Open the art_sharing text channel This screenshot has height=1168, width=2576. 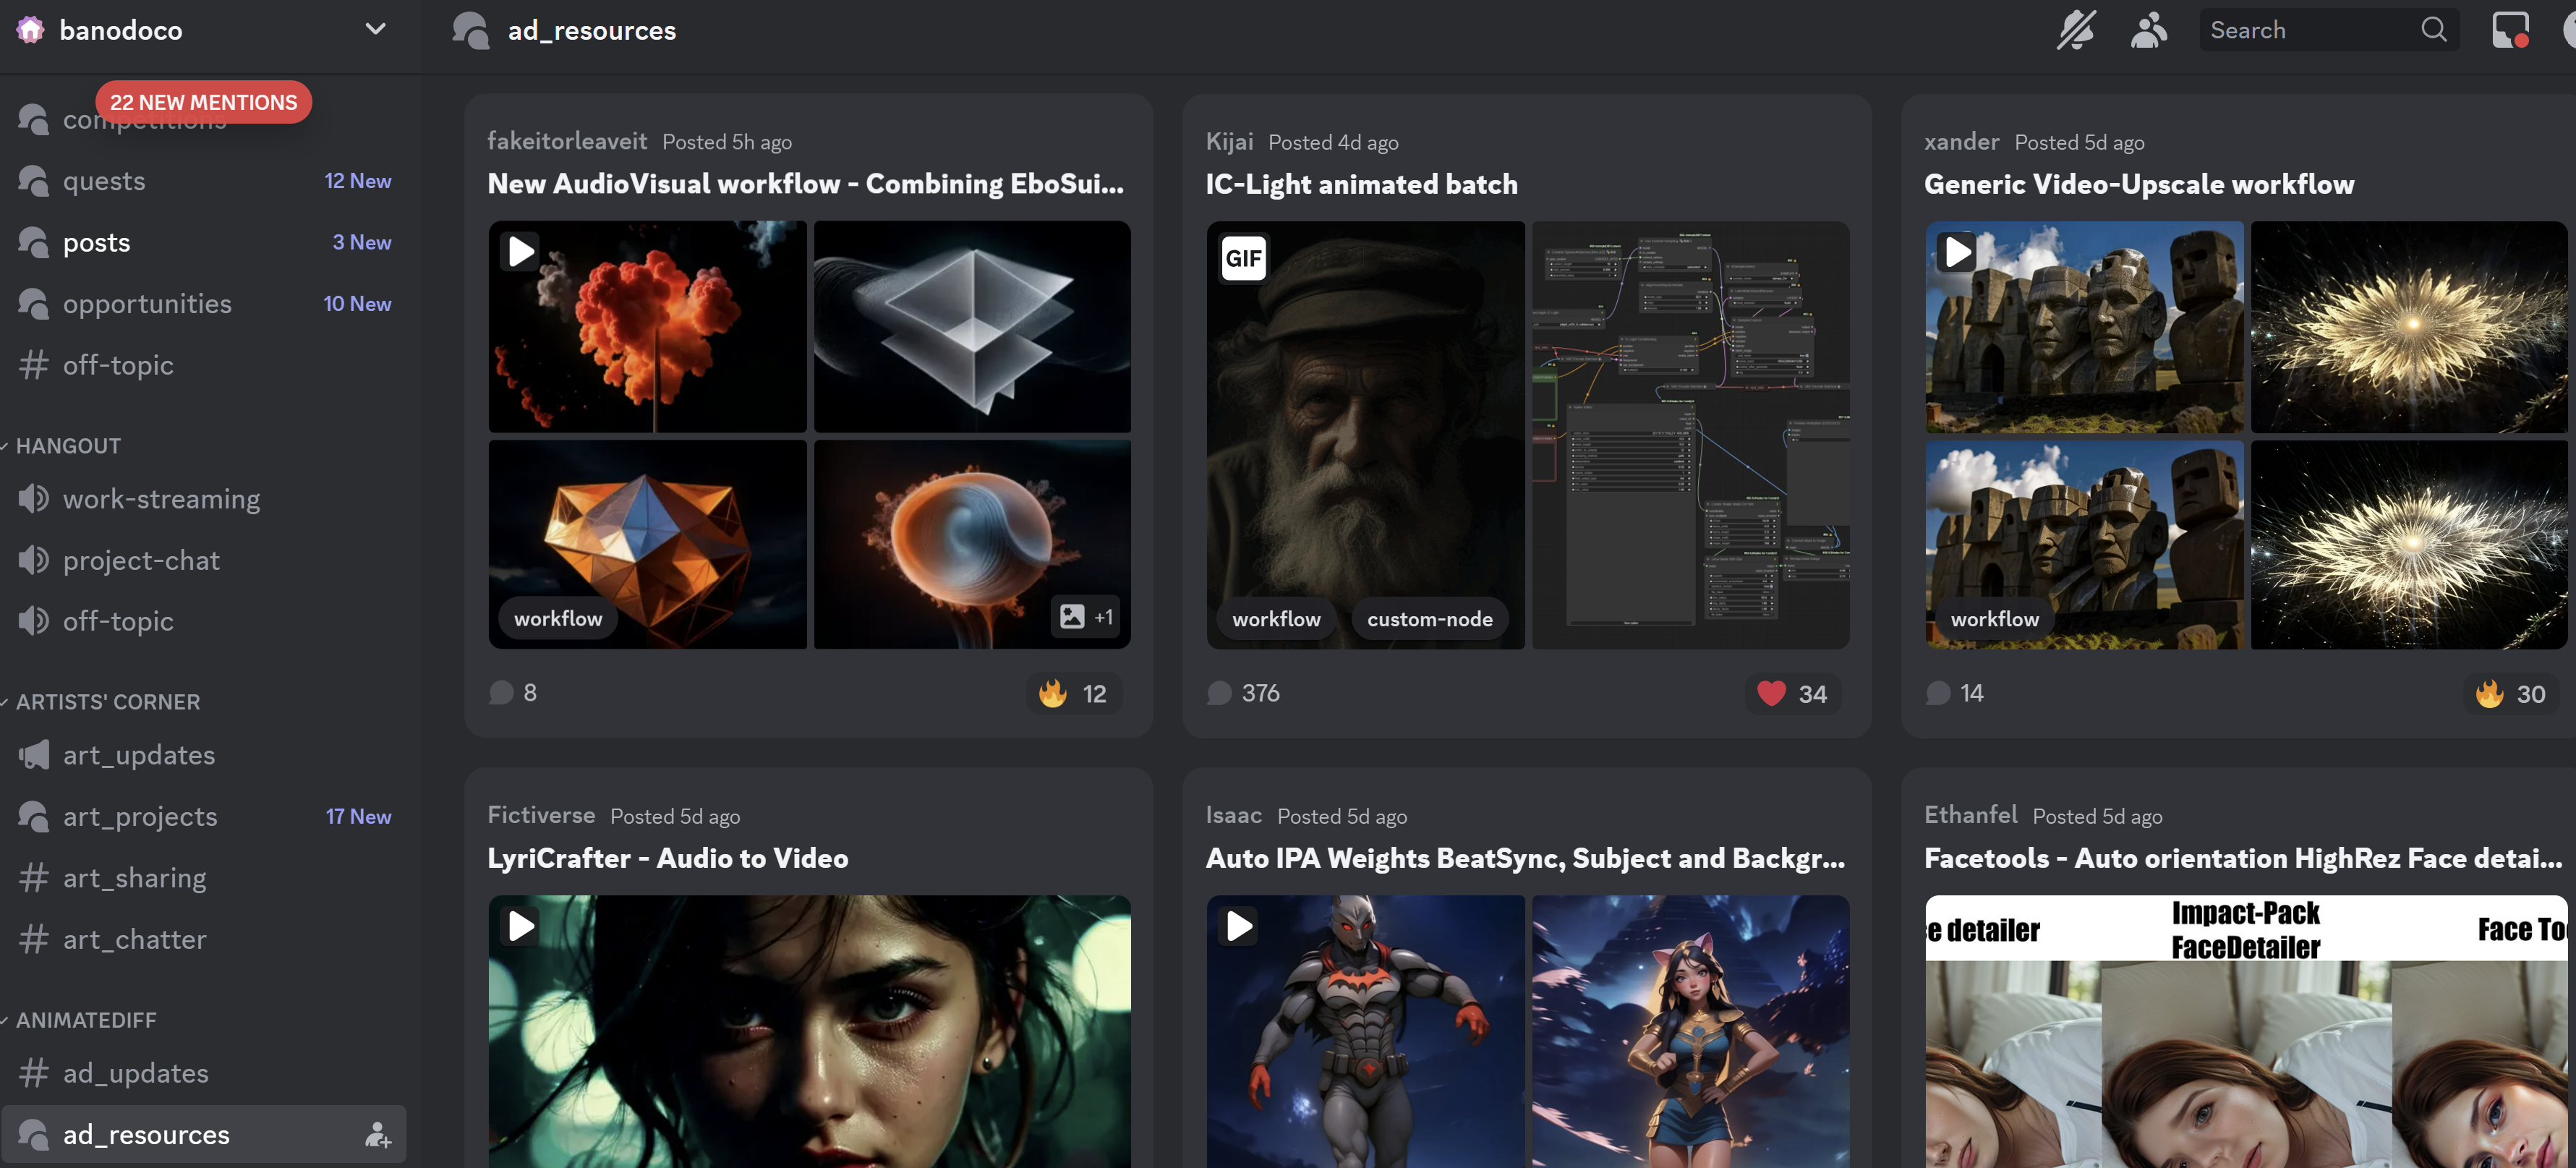click(x=204, y=878)
